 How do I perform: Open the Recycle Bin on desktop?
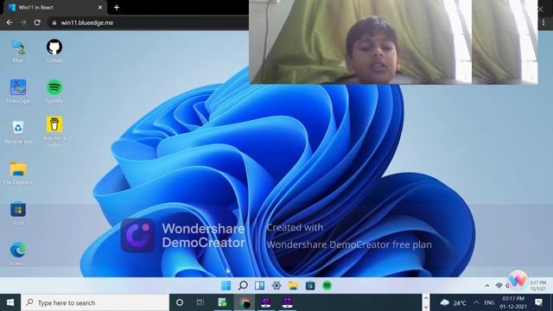[x=18, y=132]
